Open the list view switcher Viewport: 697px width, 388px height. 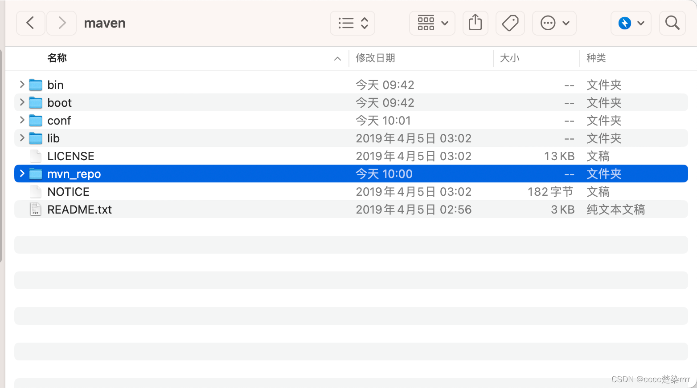[x=353, y=23]
